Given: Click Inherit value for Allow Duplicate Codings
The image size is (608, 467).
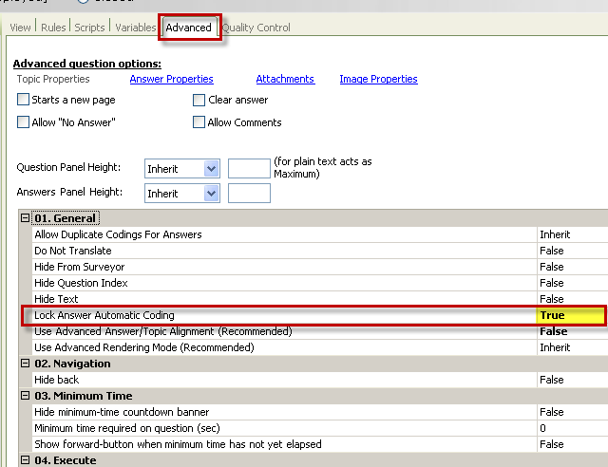Looking at the screenshot, I should [x=573, y=234].
